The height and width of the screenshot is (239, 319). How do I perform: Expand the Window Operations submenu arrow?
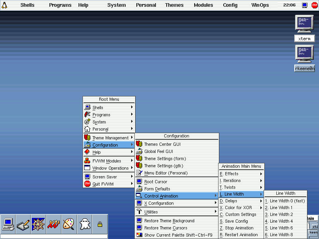point(132,168)
